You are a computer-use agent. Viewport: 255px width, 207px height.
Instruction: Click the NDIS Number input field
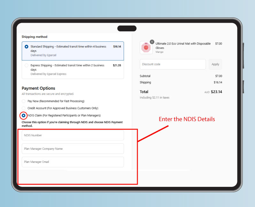pyautogui.click(x=73, y=135)
